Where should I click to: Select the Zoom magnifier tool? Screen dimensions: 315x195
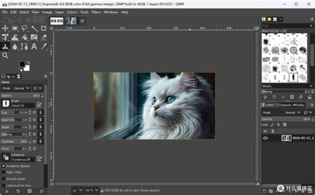click(5, 55)
